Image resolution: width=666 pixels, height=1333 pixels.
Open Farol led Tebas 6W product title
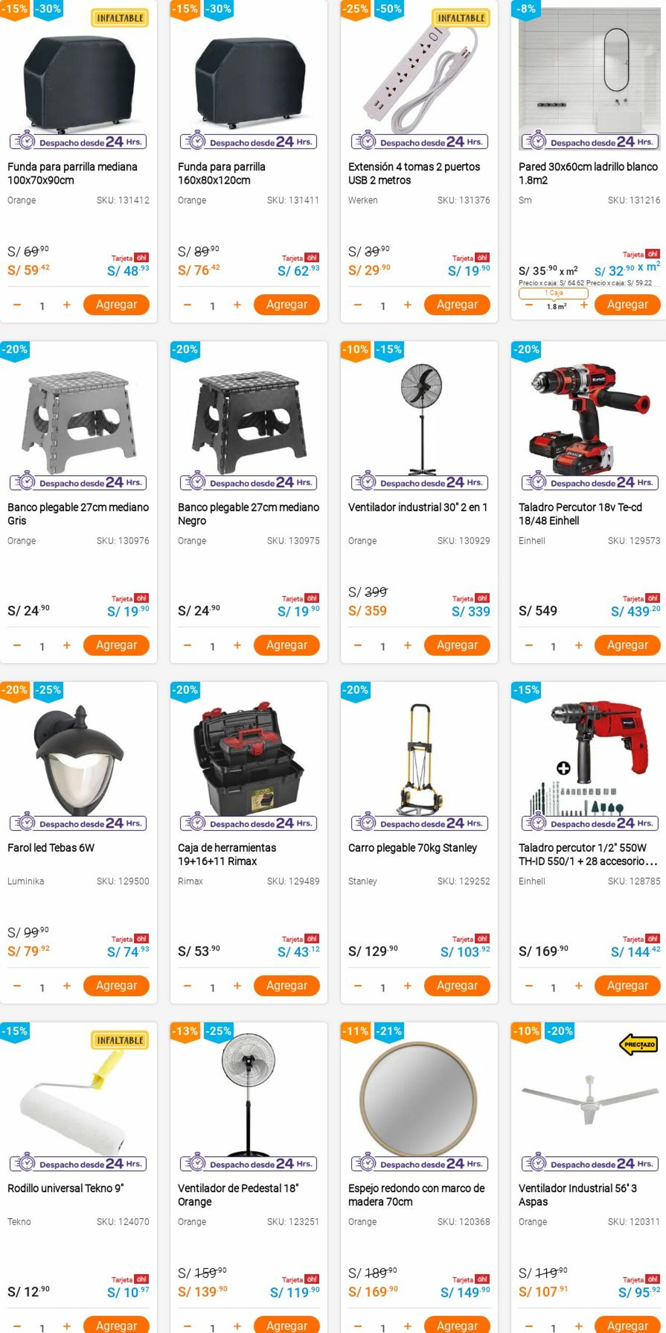tap(51, 848)
